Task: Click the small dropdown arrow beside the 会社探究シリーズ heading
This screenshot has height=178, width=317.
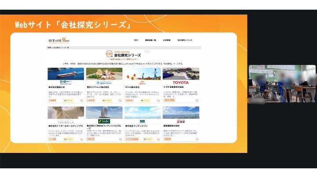Action: coord(147,52)
